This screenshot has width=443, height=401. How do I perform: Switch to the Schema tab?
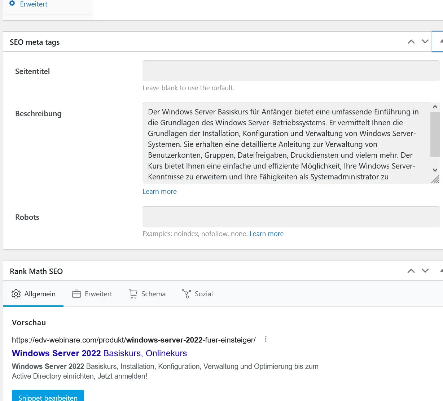[147, 294]
